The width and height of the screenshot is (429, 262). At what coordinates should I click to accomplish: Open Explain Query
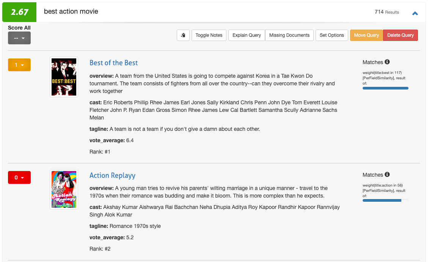pyautogui.click(x=247, y=35)
